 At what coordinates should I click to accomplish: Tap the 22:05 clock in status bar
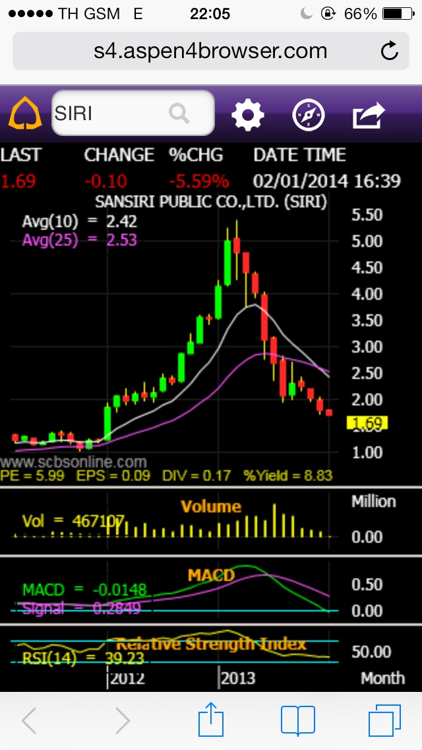[x=210, y=14]
